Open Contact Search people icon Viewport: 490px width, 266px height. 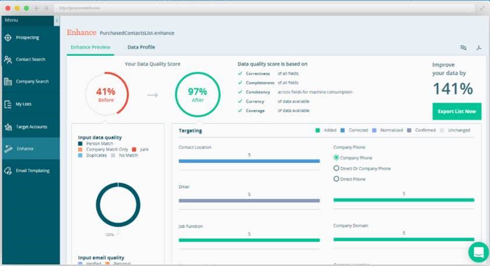(x=8, y=59)
